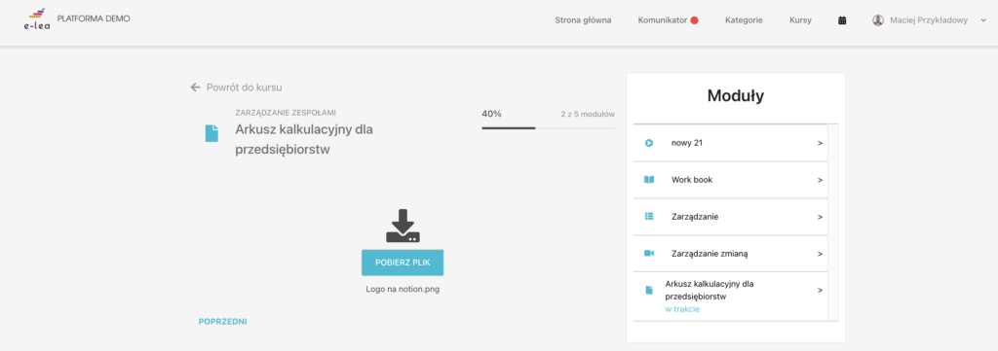This screenshot has height=351, width=998.
Task: Expand the Zarządzanie zmianą module chevron
Action: click(820, 253)
